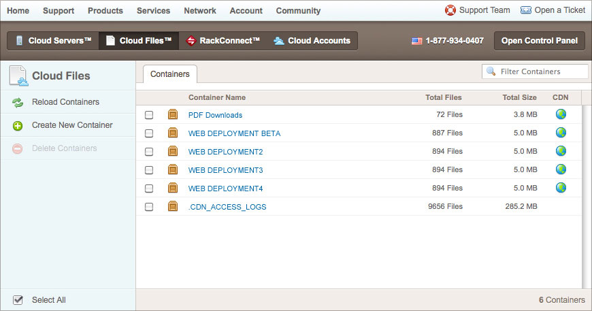Screen dimensions: 592x311
Task: Focus the Filter Containers search field
Action: [x=535, y=71]
